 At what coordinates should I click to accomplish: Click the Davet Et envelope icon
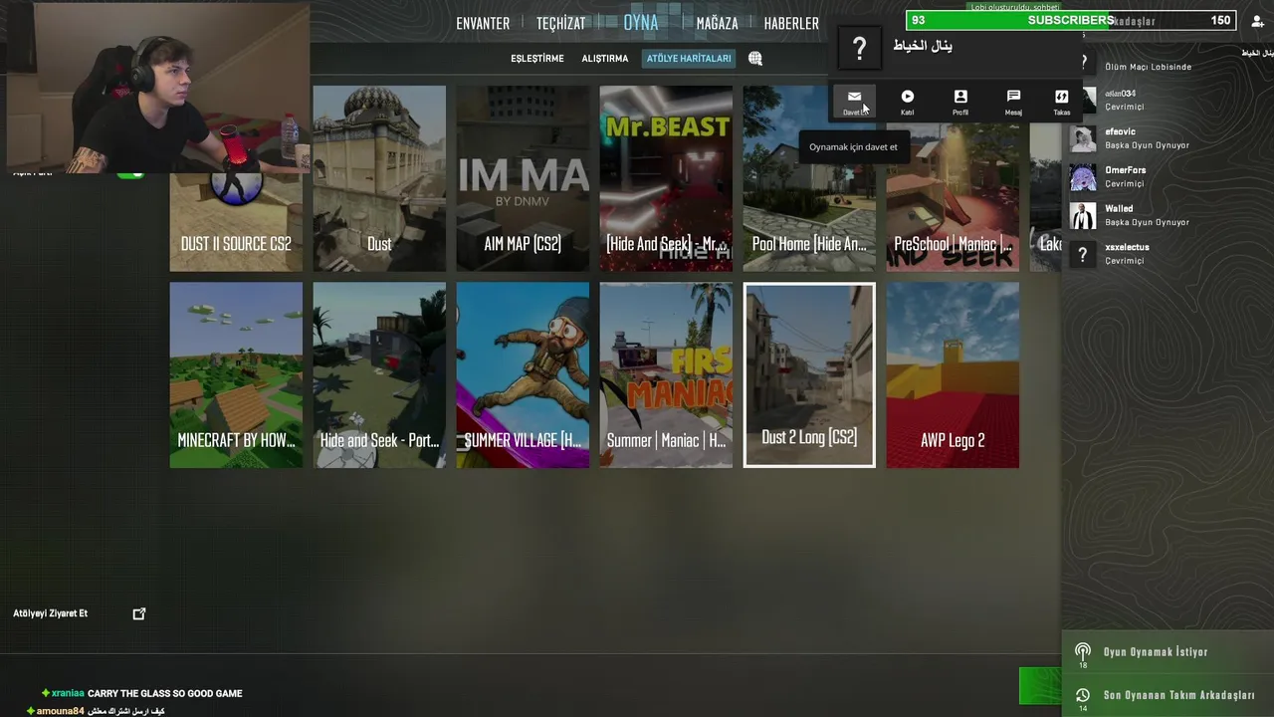pyautogui.click(x=854, y=97)
